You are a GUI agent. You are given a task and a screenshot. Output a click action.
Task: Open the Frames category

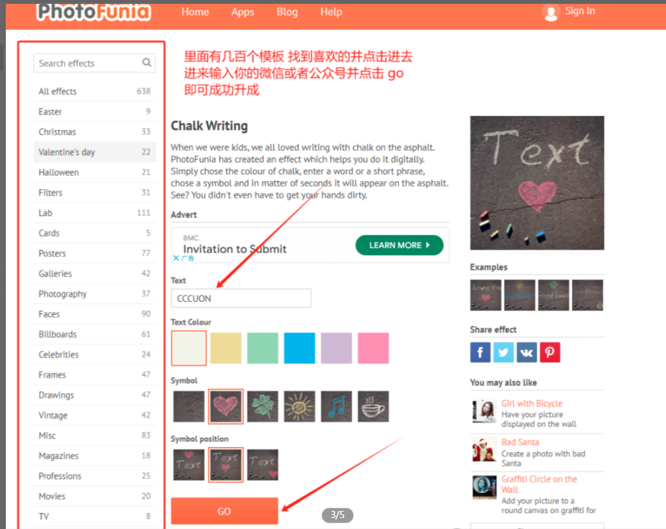(x=95, y=375)
